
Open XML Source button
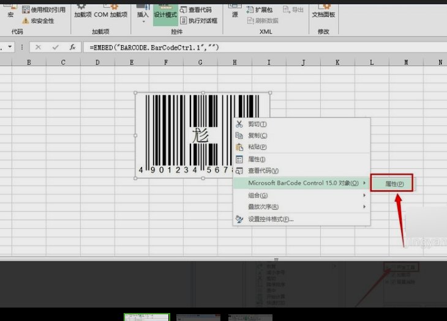[235, 12]
